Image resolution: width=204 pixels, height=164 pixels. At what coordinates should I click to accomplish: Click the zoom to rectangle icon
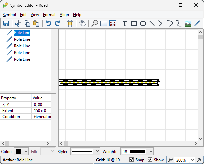[x=104, y=24]
